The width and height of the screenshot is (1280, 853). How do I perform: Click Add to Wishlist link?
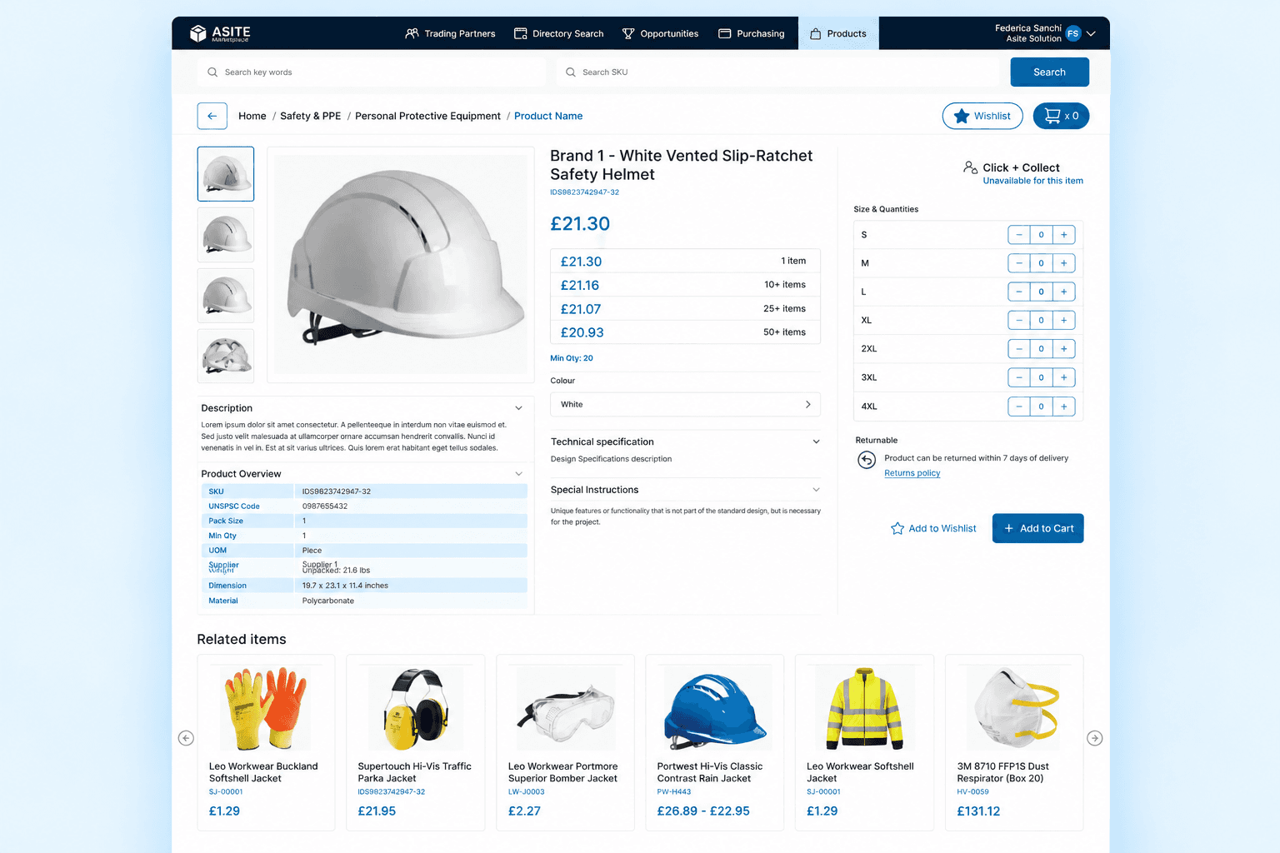(933, 528)
